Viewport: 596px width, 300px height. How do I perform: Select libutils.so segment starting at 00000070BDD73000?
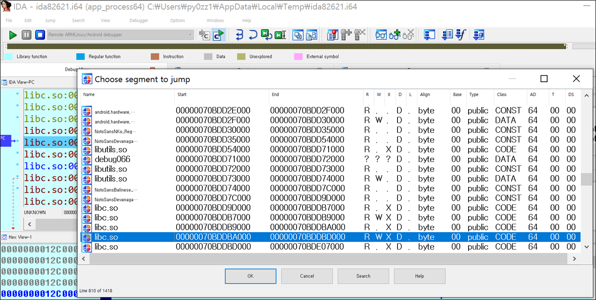(330, 178)
